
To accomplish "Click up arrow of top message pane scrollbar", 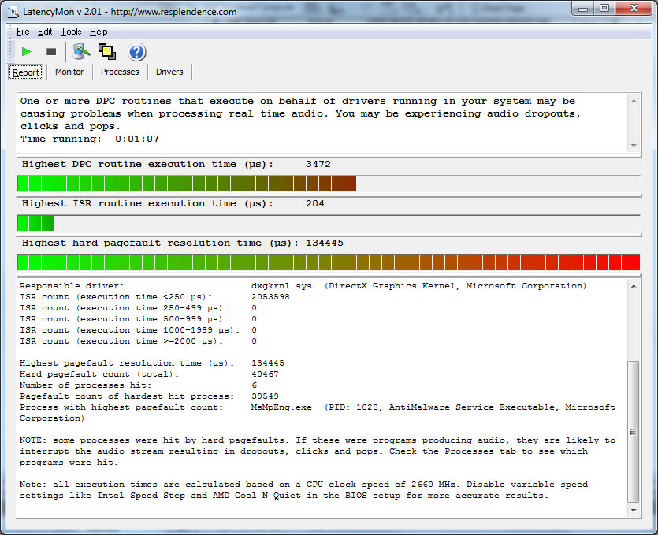I will (x=634, y=100).
